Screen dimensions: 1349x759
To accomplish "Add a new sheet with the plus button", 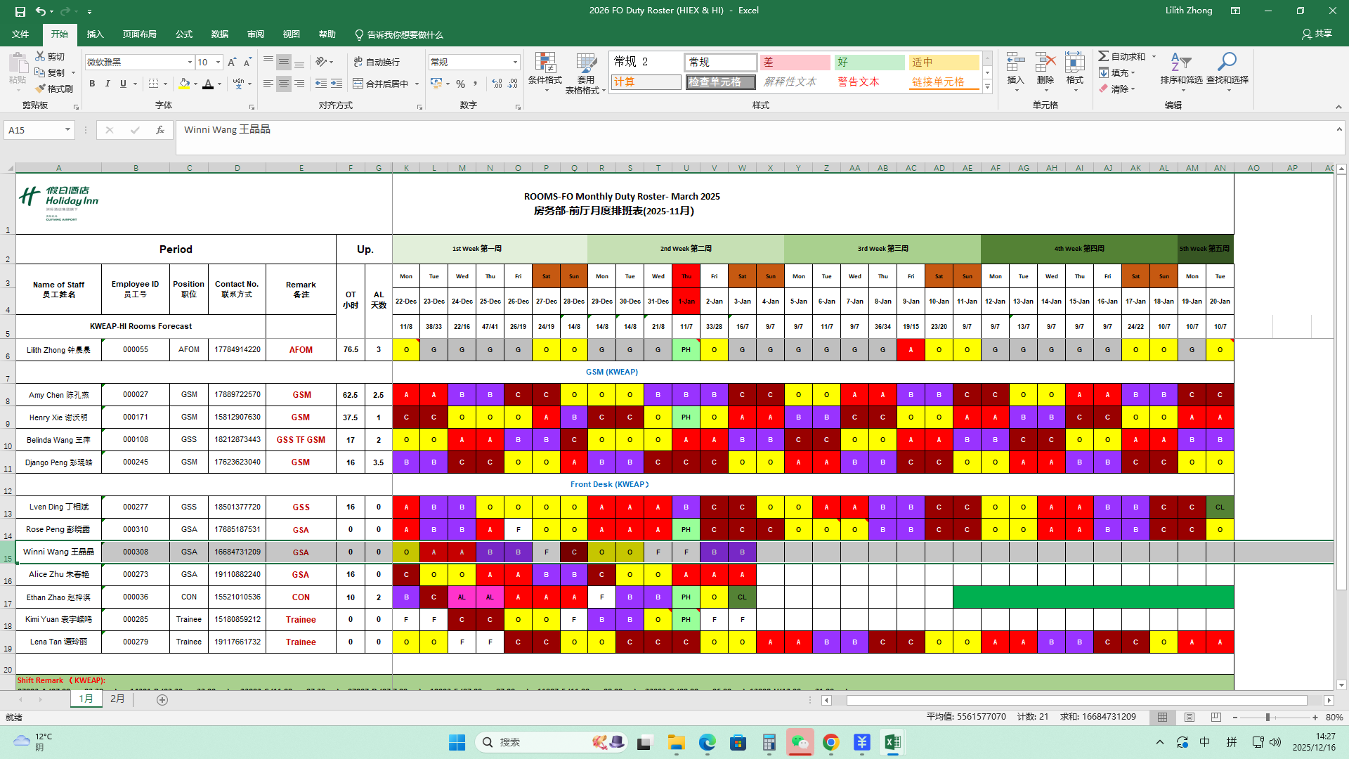I will [x=162, y=700].
